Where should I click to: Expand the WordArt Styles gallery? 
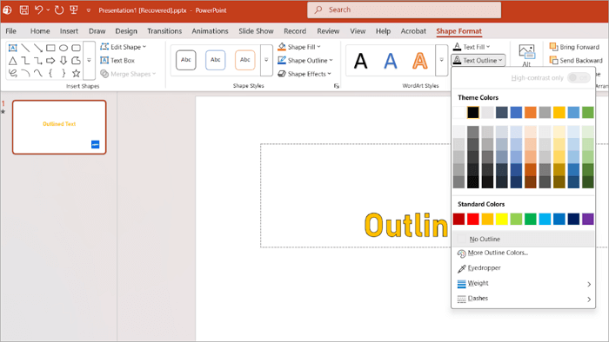coord(442,60)
